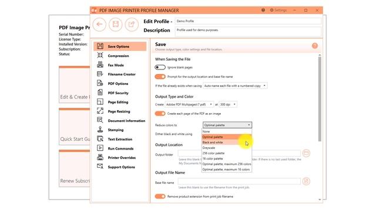Open the Stamping tab label
The image size is (376, 212).
[116, 130]
